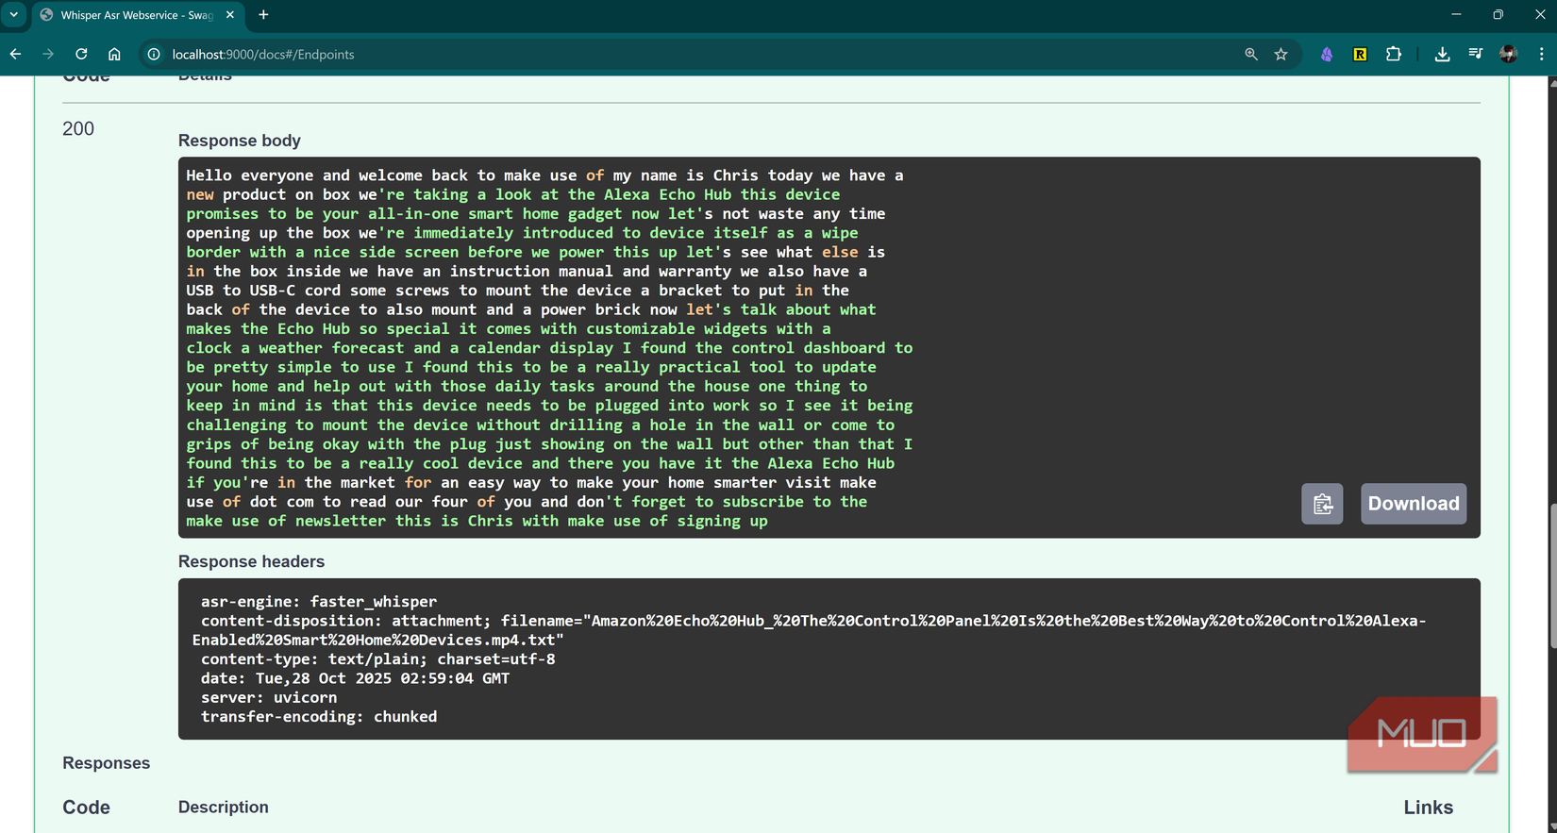Click the Responses section heading
Screen dimensions: 1557x833
(x=107, y=763)
